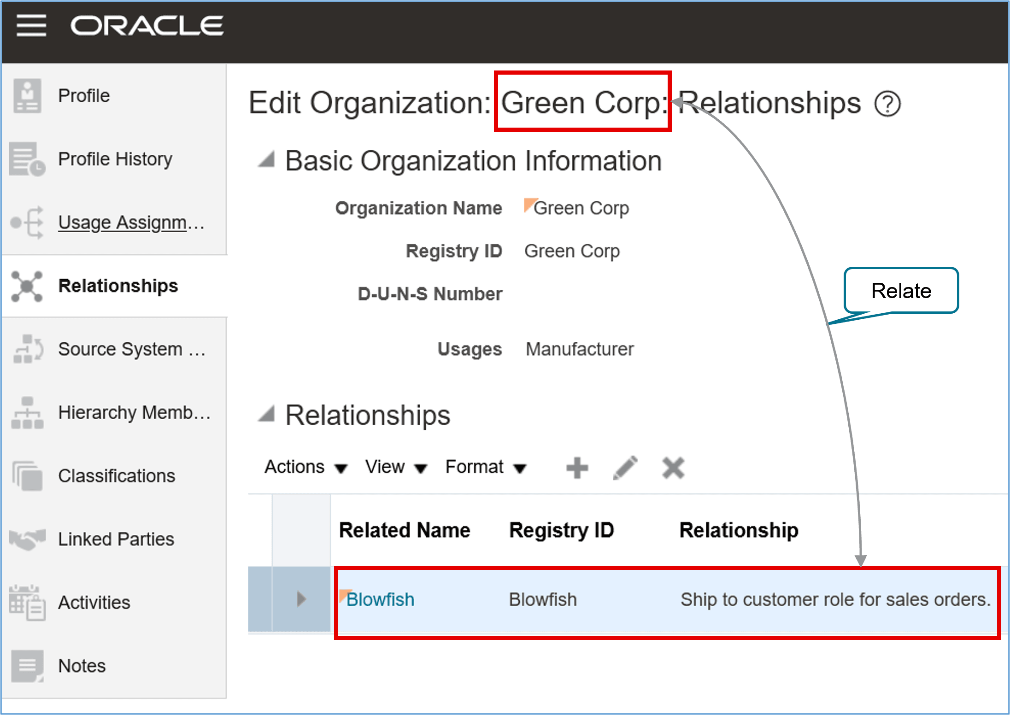Open Profile History from the sidebar
The image size is (1010, 715).
point(28,159)
